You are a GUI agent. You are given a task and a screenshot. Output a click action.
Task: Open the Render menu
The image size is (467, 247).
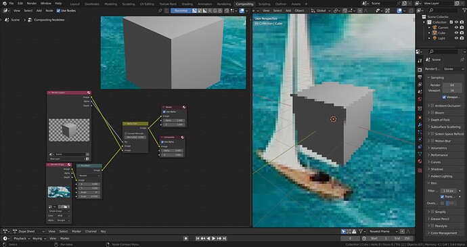[32, 3]
